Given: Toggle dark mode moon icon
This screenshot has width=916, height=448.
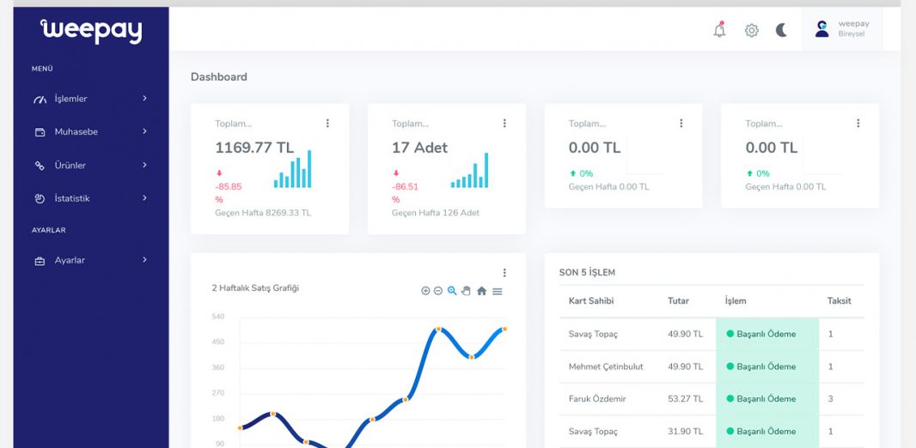Looking at the screenshot, I should click(x=782, y=30).
